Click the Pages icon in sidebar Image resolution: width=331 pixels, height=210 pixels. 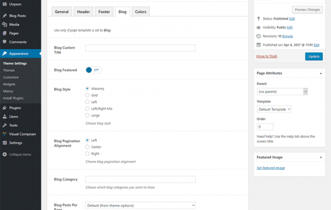5,33
